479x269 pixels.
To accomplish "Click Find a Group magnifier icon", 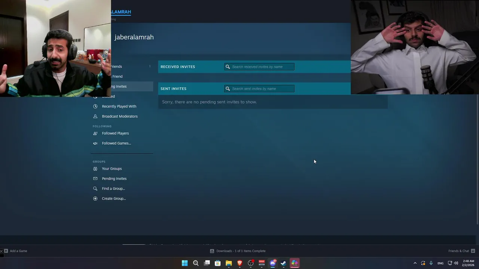I will 95,189.
